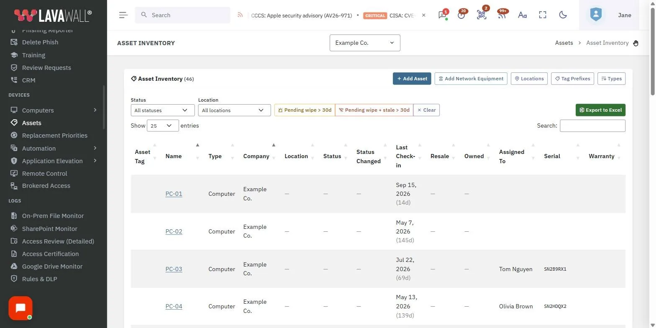656x328 pixels.
Task: Open the orange chat widget bubble
Action: [20, 308]
